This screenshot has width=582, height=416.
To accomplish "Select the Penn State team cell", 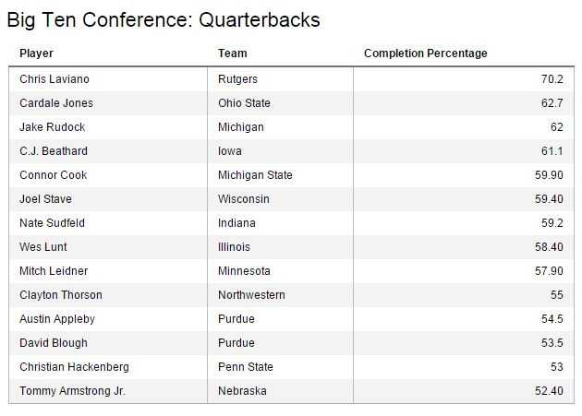I will pyautogui.click(x=246, y=367).
